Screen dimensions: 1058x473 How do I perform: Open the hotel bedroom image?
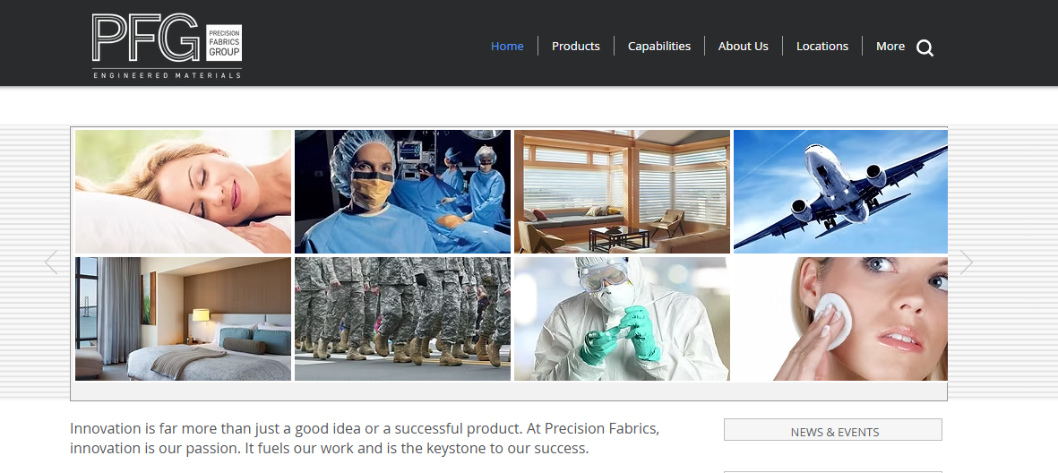183,319
